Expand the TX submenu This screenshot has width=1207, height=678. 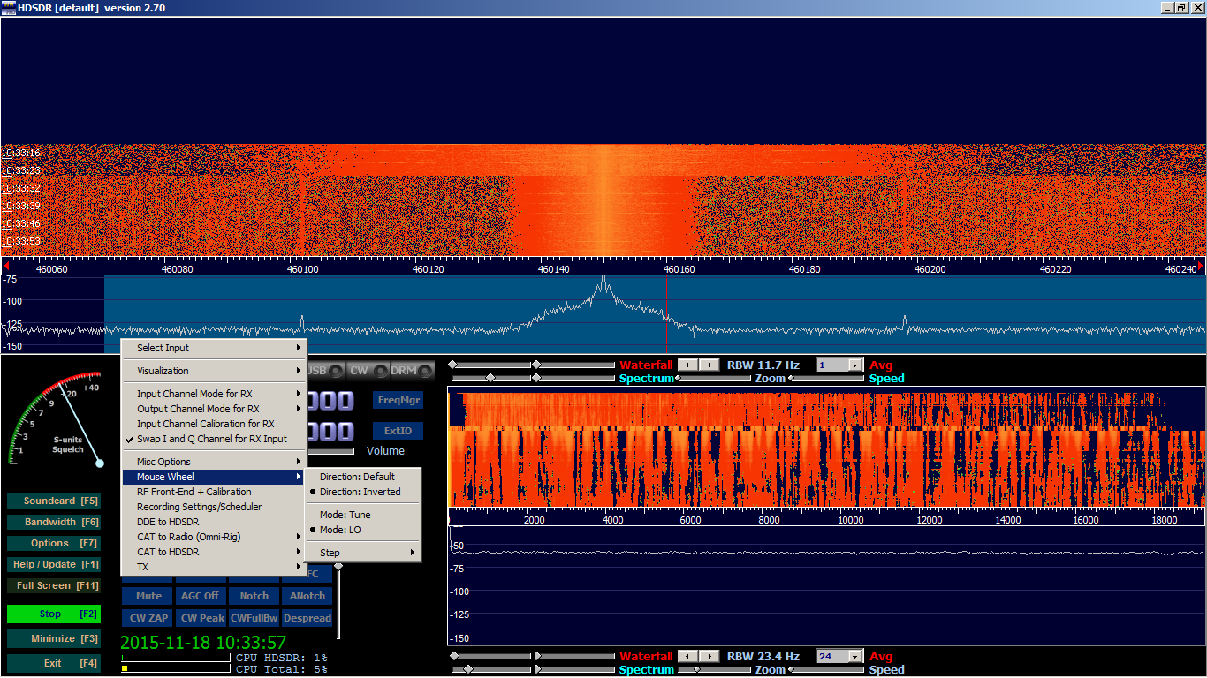point(214,567)
